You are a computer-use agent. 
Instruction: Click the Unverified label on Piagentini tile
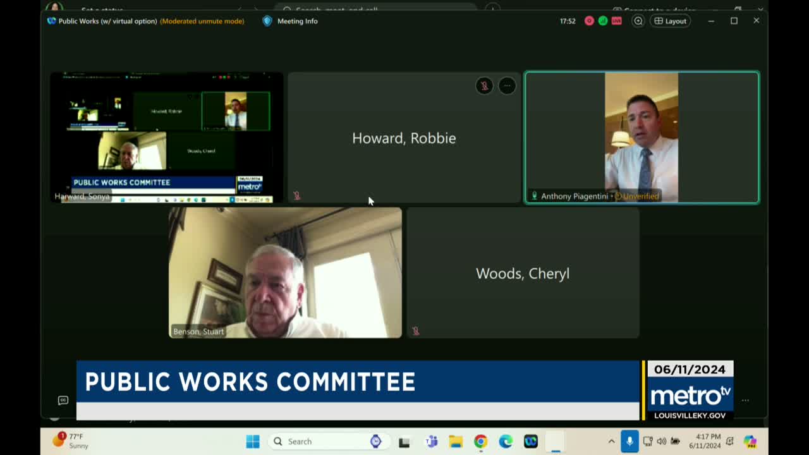pos(637,196)
